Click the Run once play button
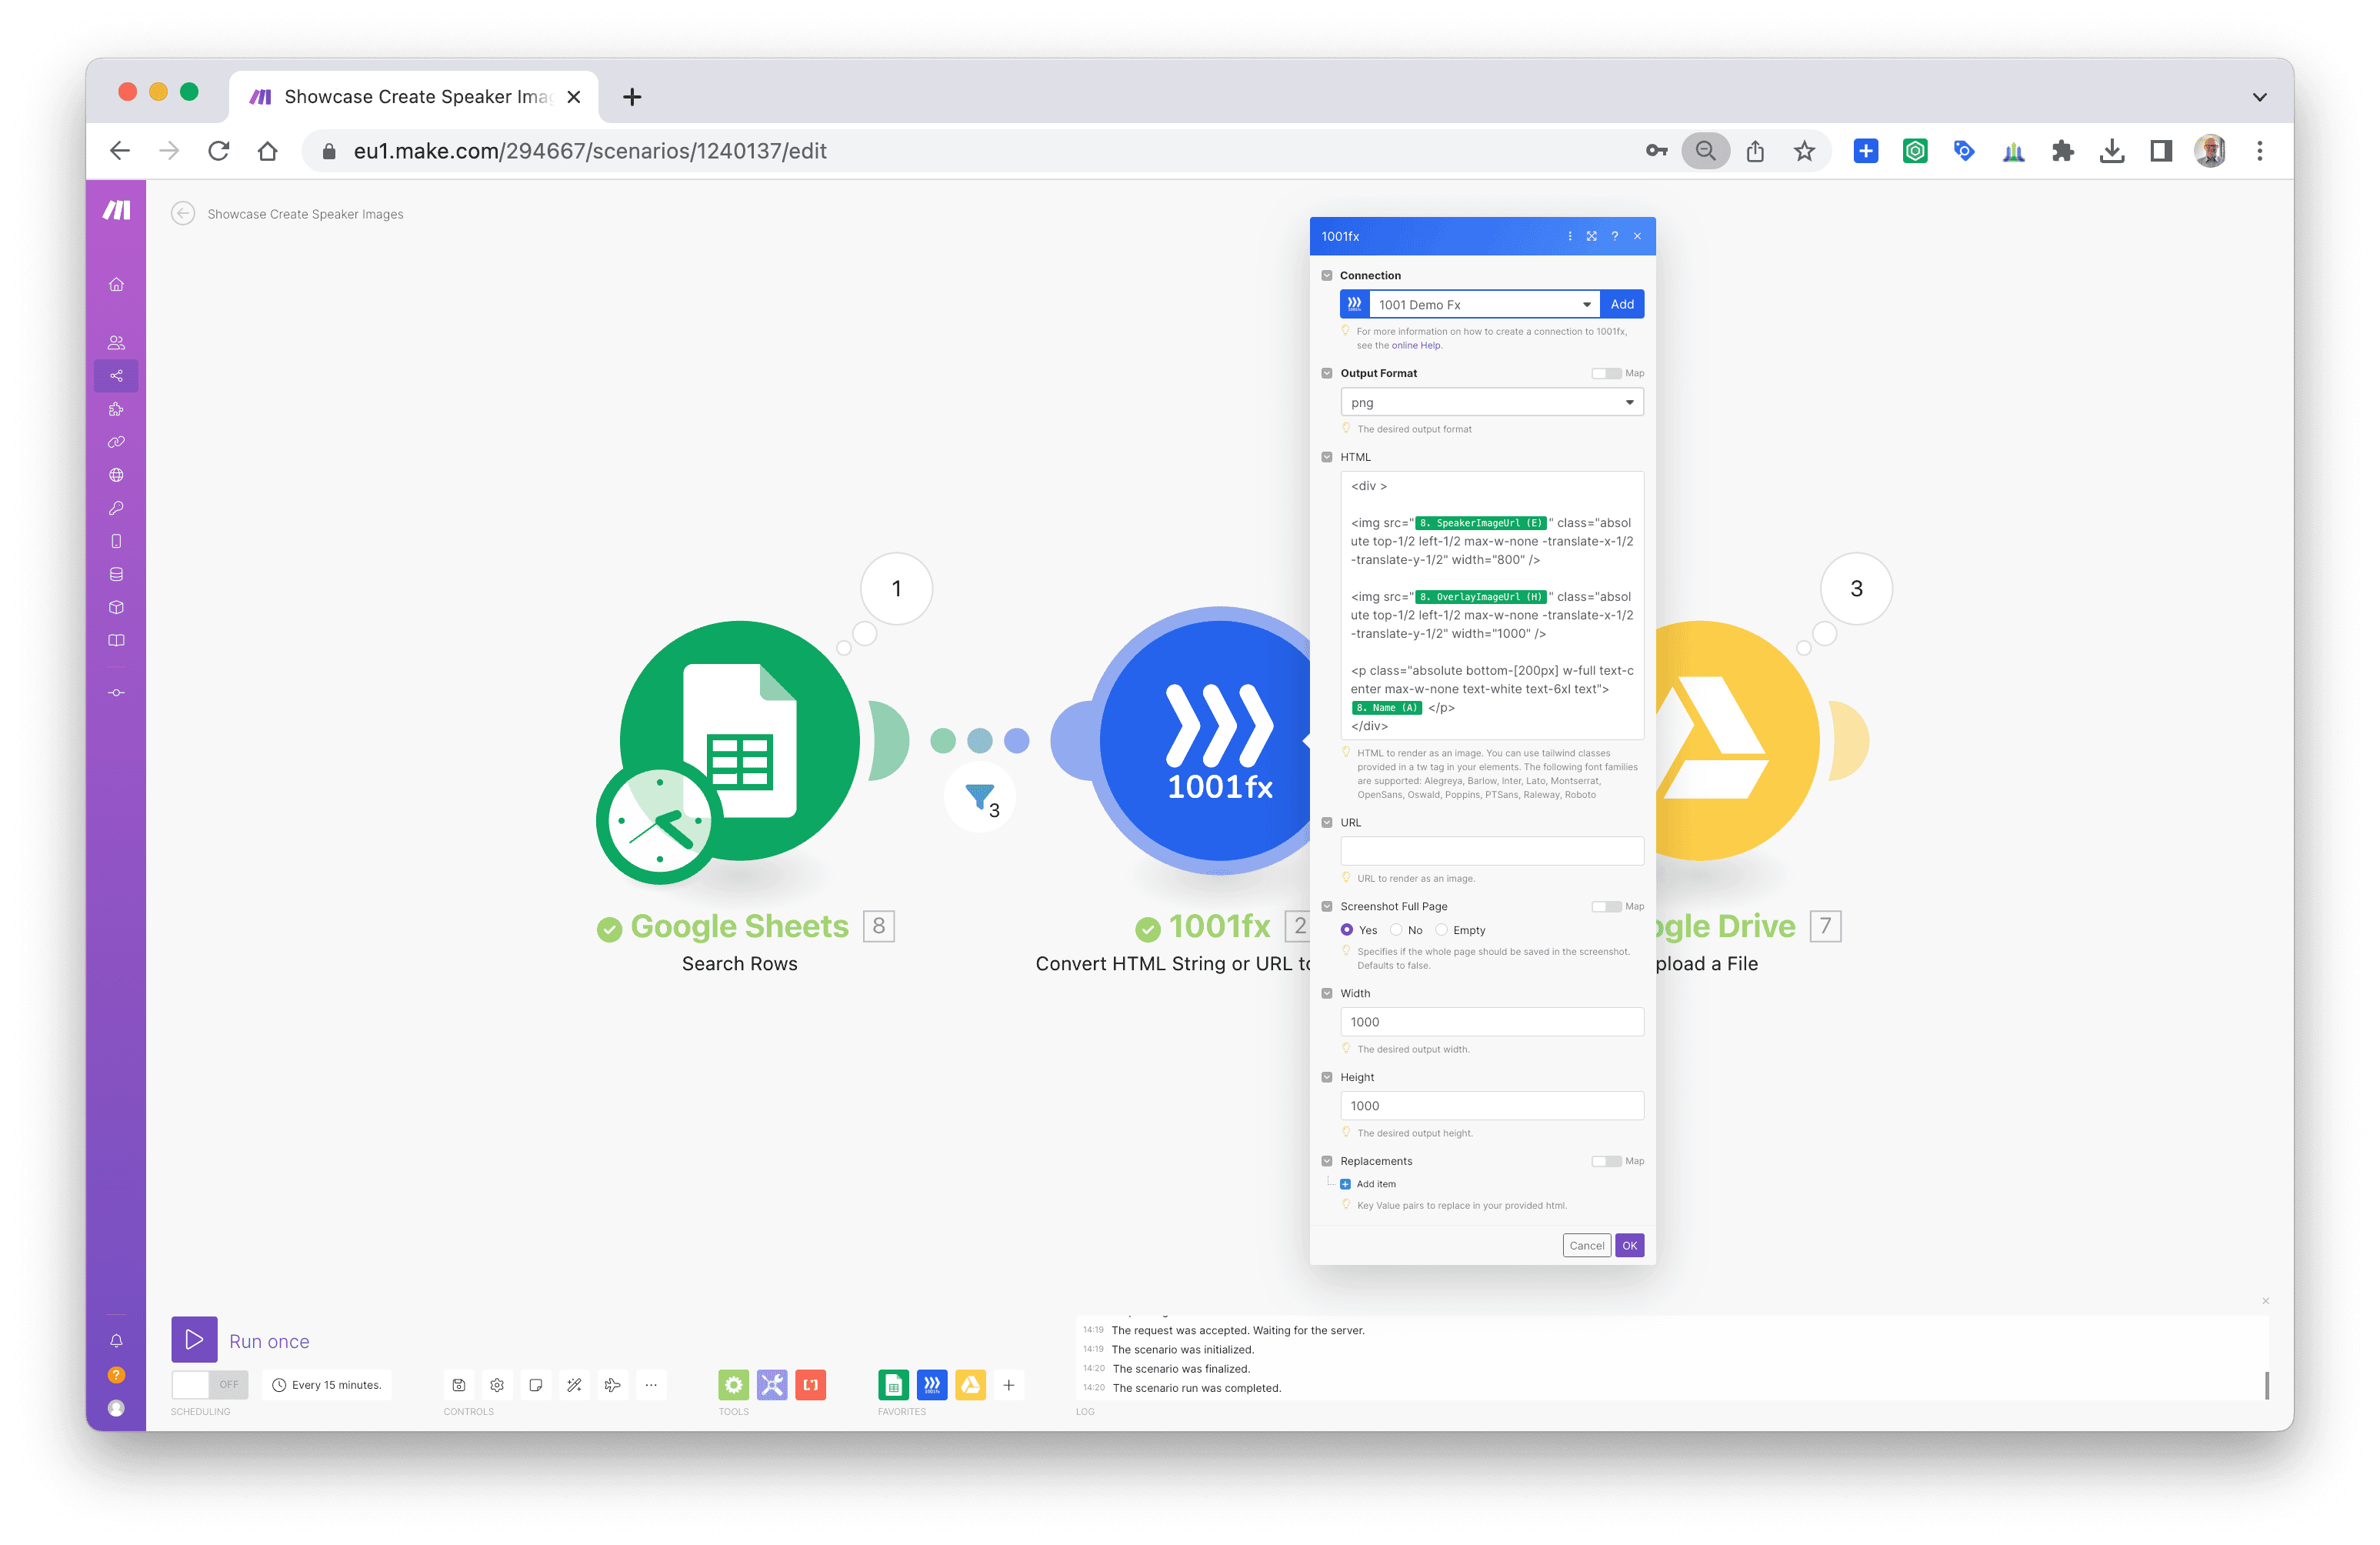Image resolution: width=2380 pixels, height=1545 pixels. pos(194,1340)
